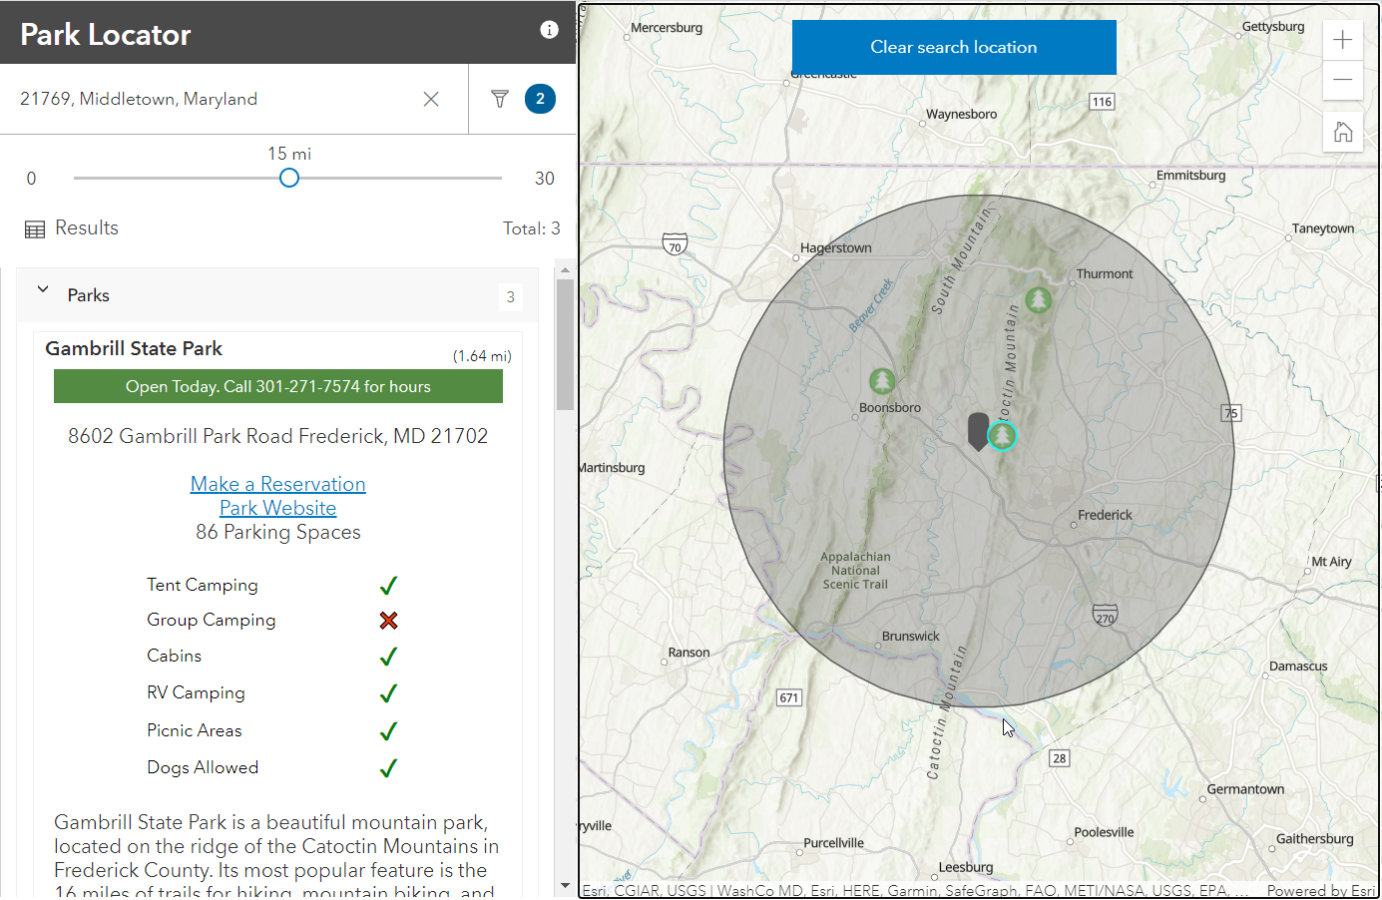Image resolution: width=1382 pixels, height=900 pixels.
Task: Open Make a Reservation link
Action: pyautogui.click(x=277, y=484)
